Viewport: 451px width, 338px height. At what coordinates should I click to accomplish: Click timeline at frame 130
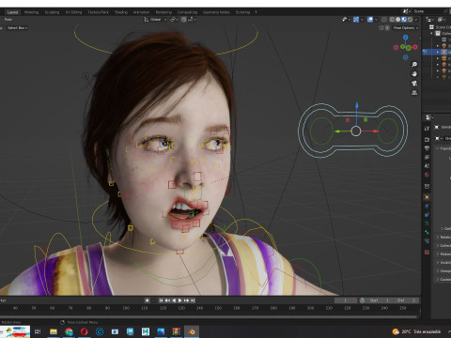click(181, 308)
